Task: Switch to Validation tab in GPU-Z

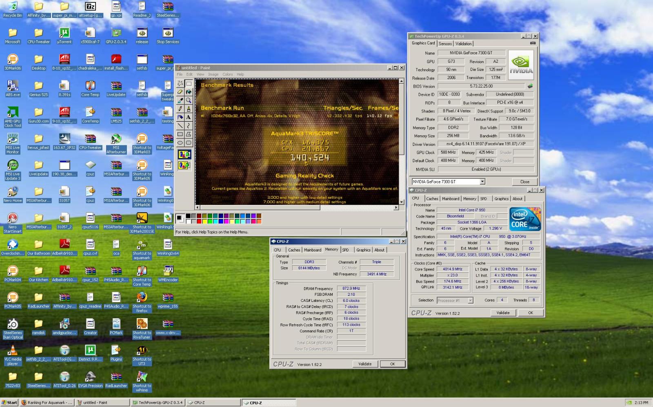Action: coord(464,44)
